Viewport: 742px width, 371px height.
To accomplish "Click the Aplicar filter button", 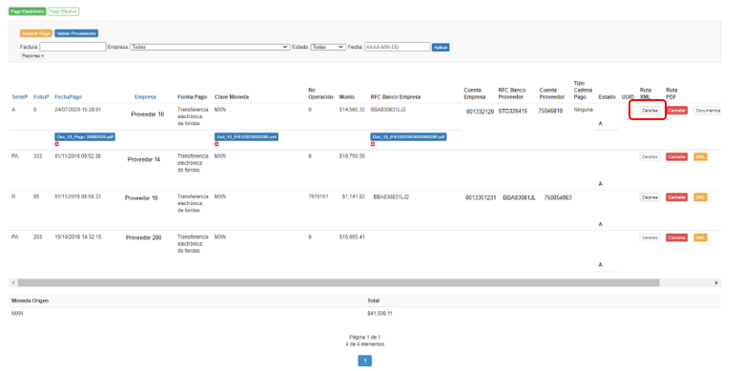I will tap(441, 48).
